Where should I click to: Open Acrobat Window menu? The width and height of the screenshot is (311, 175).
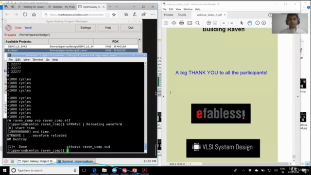pos(188,9)
